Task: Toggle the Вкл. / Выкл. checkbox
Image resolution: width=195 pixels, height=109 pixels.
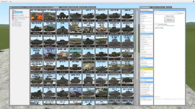Action: click(156, 28)
